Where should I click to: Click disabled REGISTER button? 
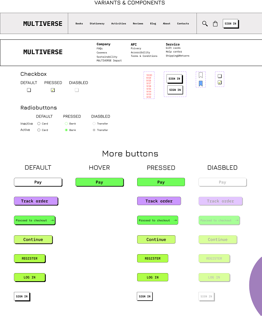[214, 258]
